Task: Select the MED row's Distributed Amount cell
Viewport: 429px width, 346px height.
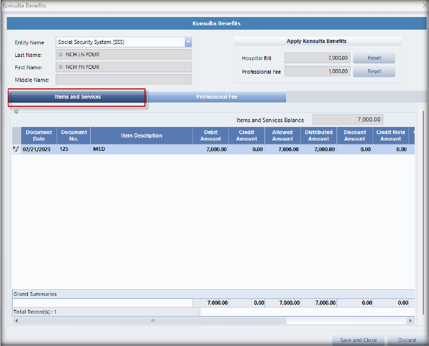Action: pos(319,149)
